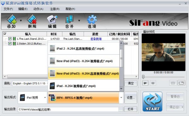Click the 设置... settings button
The width and height of the screenshot is (189, 116).
(131, 97)
